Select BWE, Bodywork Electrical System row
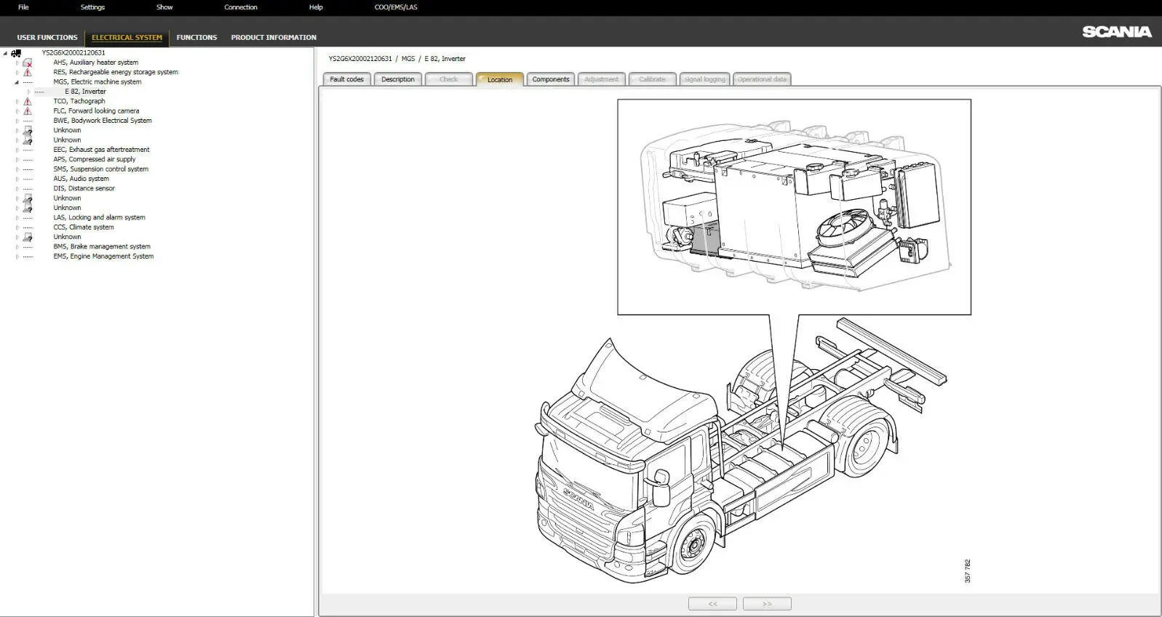Screen dimensions: 1162x617 tap(103, 121)
